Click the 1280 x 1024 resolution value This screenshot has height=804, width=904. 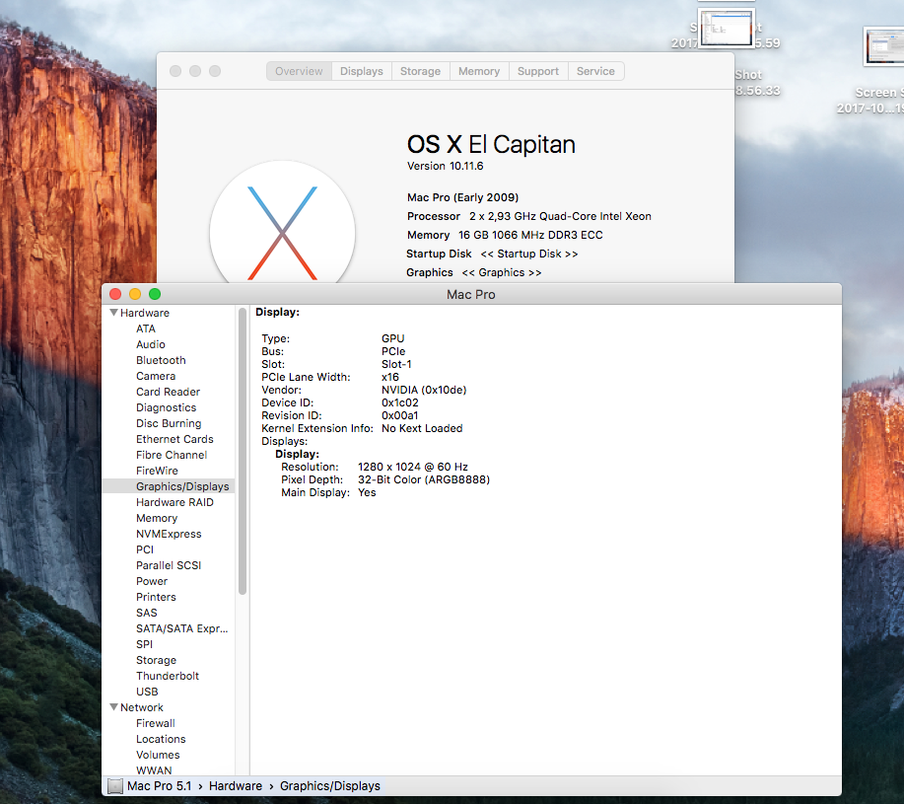(413, 467)
